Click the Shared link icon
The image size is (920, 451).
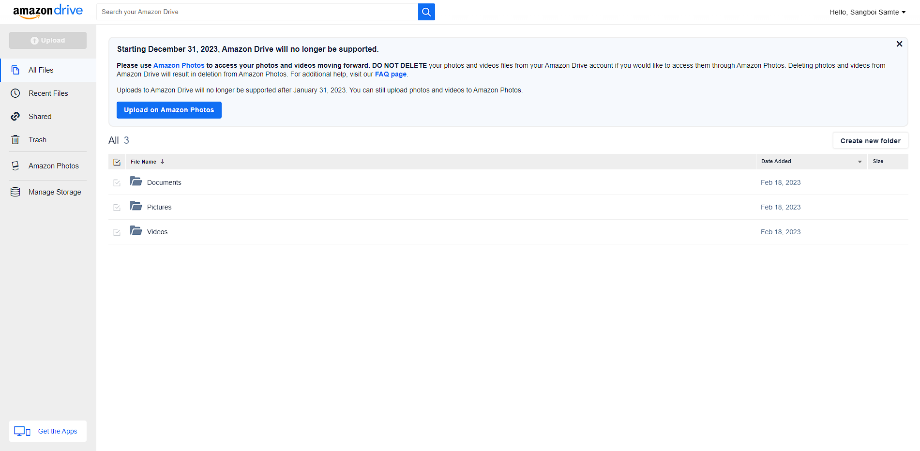point(15,117)
